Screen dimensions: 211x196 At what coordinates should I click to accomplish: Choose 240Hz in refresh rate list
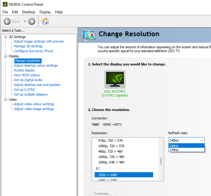[186, 146]
